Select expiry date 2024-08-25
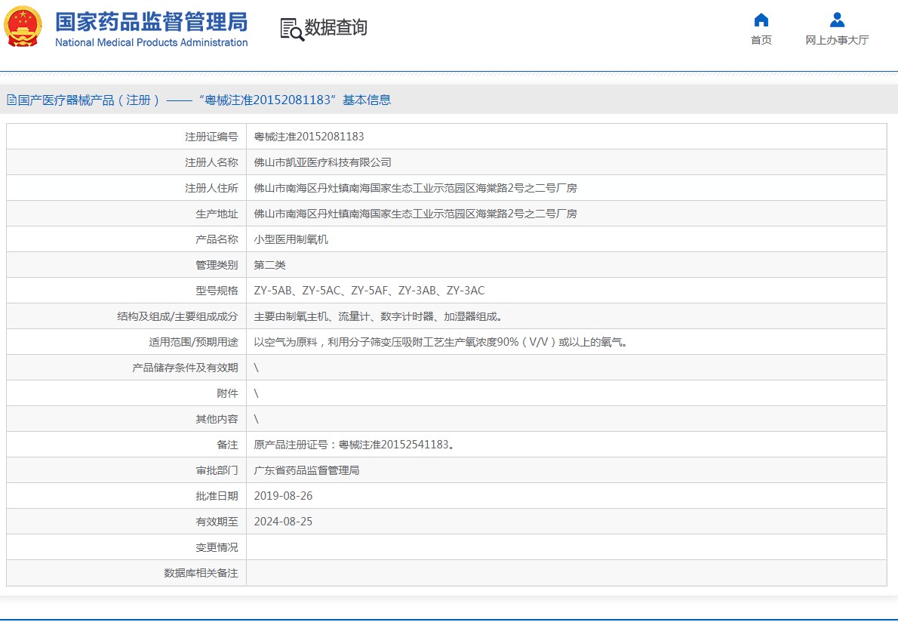Screen dimensions: 898x622 click(x=283, y=522)
